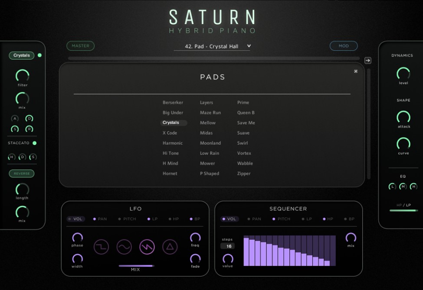
Task: Click the steps value field showing 16
Action: click(227, 246)
